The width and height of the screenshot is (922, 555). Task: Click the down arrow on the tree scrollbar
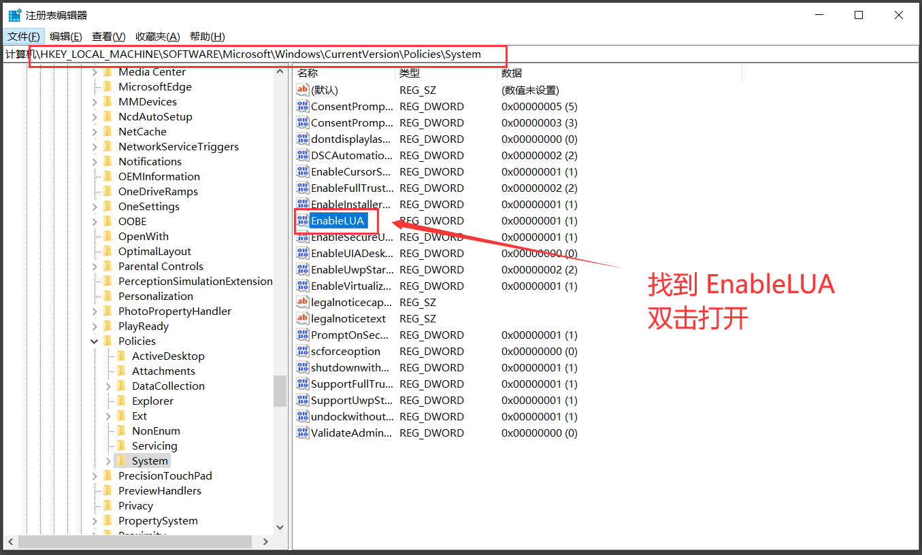click(x=280, y=526)
